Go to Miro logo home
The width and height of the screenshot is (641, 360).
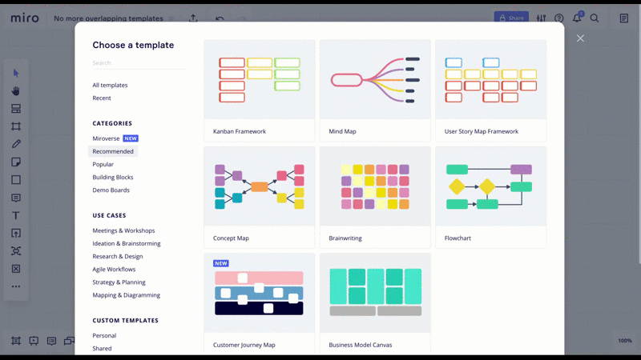(25, 18)
